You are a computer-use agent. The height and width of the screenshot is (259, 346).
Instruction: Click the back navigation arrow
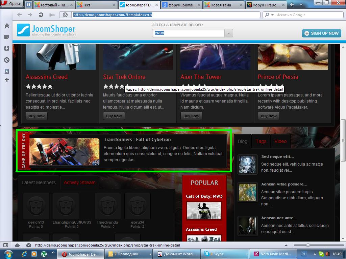pyautogui.click(x=19, y=15)
